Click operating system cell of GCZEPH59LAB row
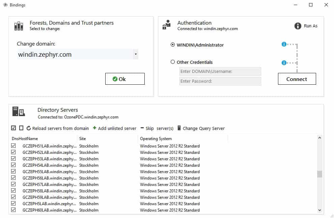 (x=170, y=197)
